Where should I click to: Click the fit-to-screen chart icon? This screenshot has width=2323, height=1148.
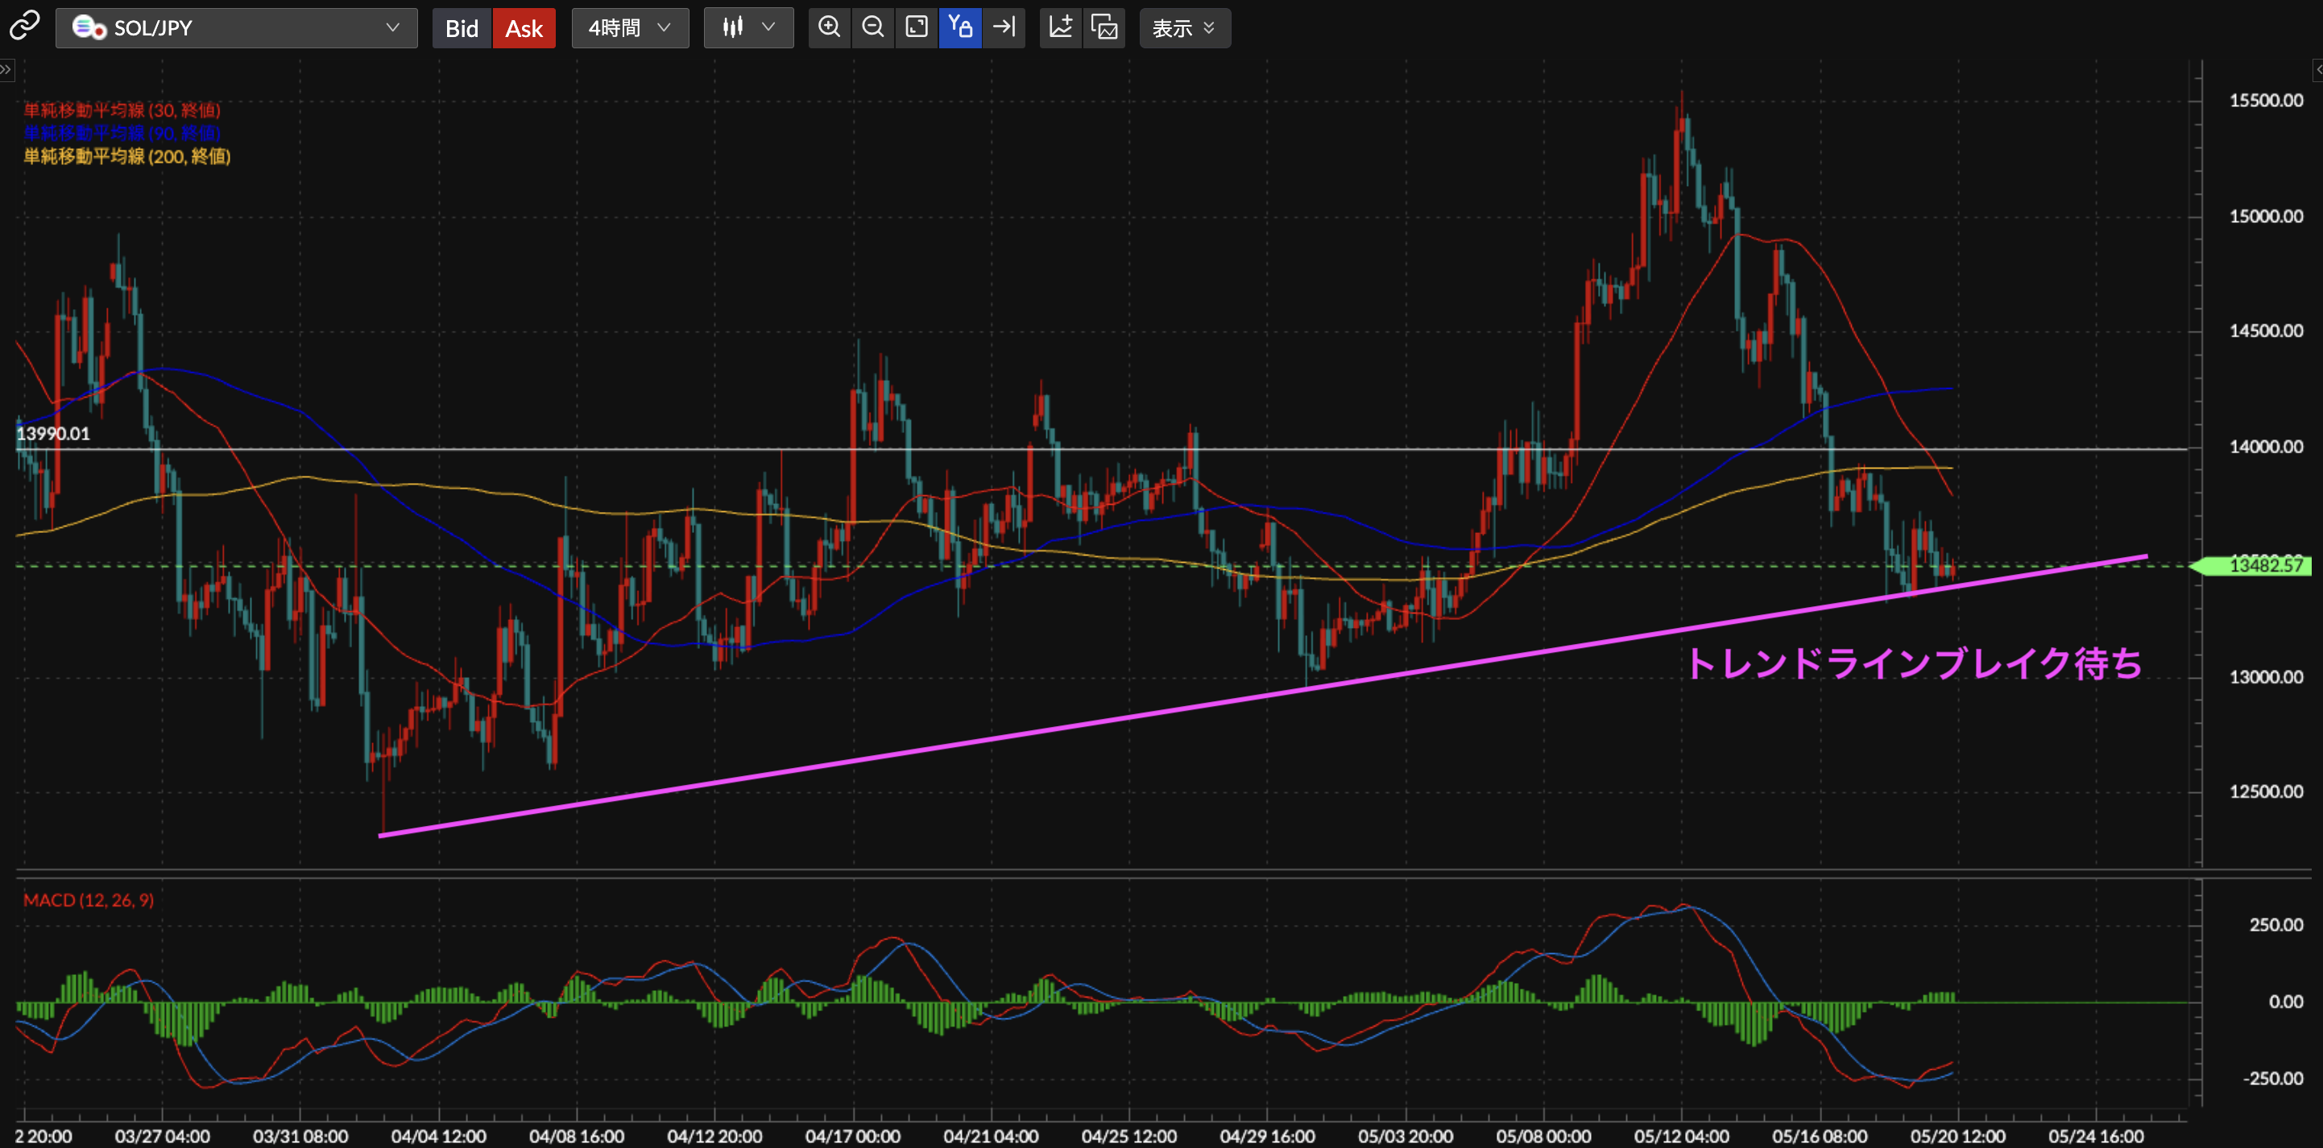coord(916,28)
